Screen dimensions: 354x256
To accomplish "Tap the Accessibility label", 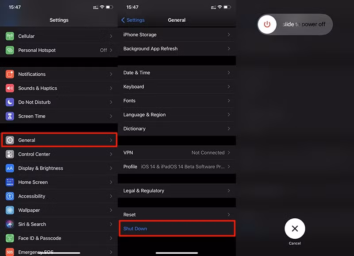I will pos(31,196).
